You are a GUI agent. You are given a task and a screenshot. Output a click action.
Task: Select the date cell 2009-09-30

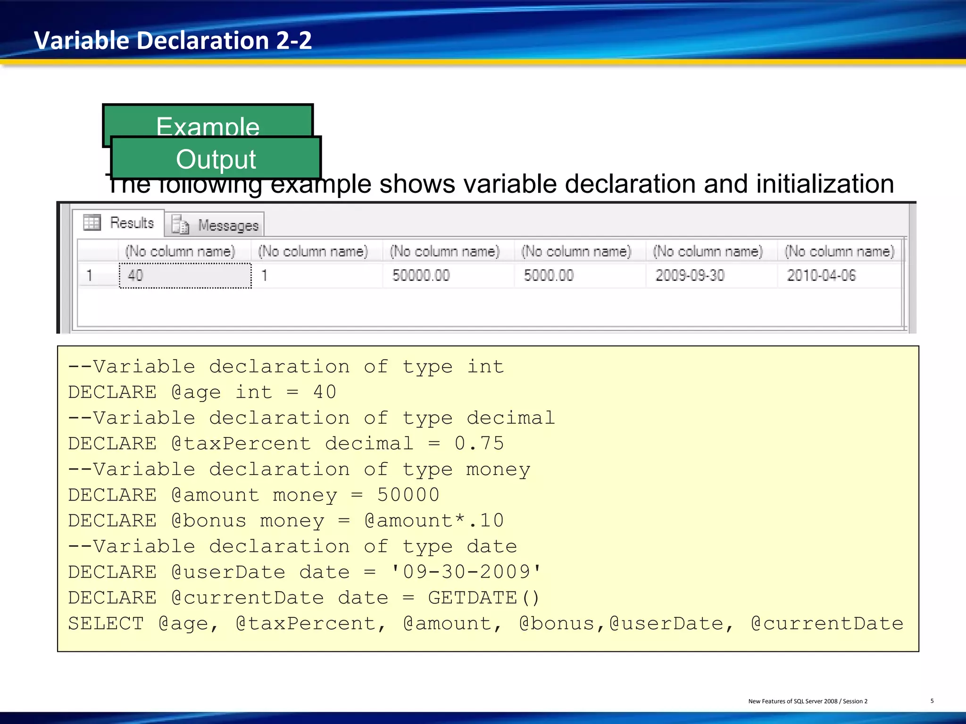click(x=711, y=275)
